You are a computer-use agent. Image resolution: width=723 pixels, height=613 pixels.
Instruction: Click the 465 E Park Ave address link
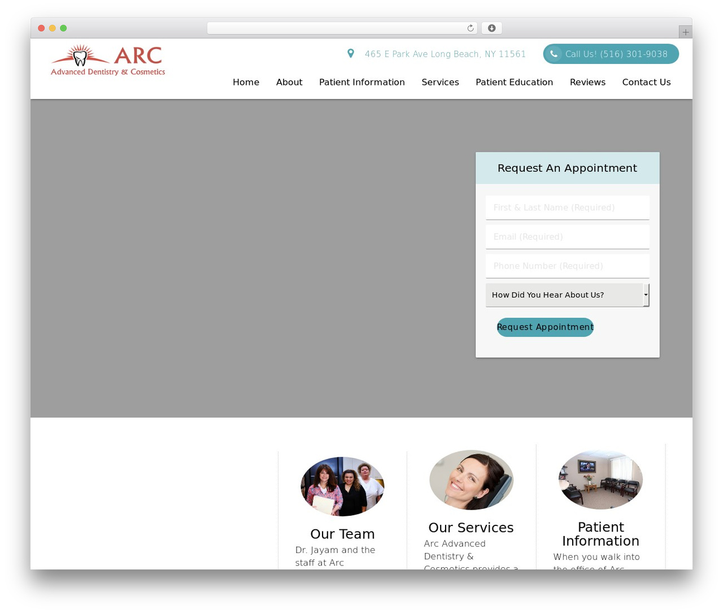(445, 54)
